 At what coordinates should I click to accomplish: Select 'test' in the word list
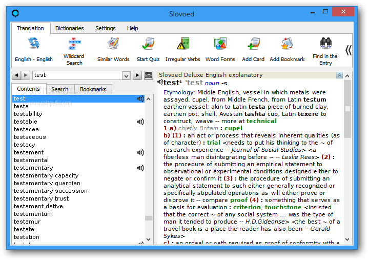click(78, 98)
